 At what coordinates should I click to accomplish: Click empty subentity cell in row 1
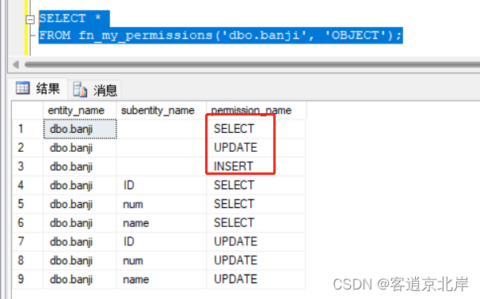click(x=162, y=129)
